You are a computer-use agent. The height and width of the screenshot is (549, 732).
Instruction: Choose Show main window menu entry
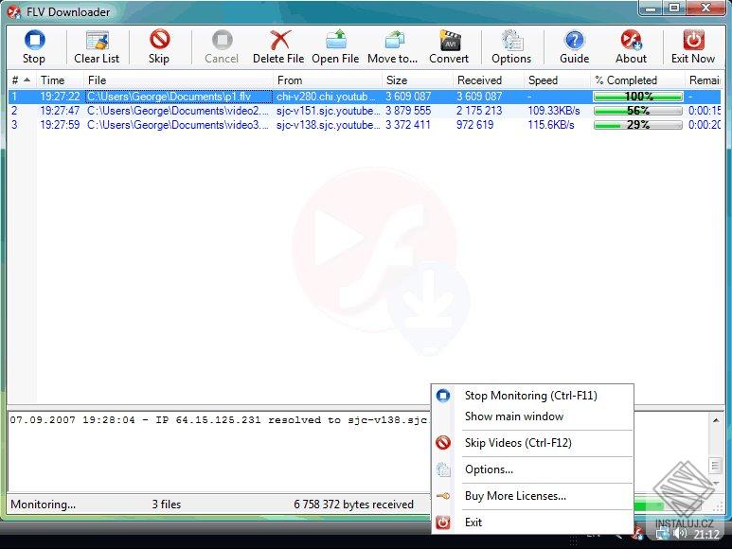coord(531,416)
